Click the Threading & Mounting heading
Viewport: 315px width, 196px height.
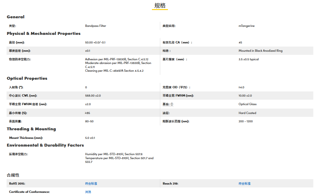31,129
